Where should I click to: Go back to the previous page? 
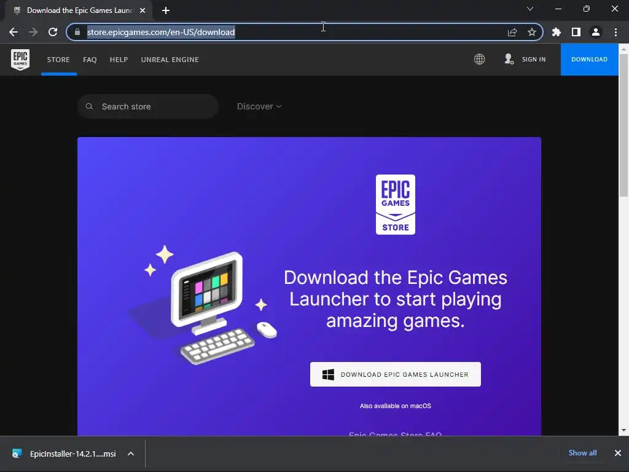point(14,32)
